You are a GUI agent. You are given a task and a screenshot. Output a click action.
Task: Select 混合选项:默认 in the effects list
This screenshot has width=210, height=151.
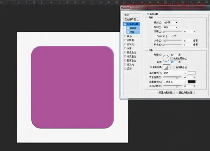pyautogui.click(x=132, y=20)
